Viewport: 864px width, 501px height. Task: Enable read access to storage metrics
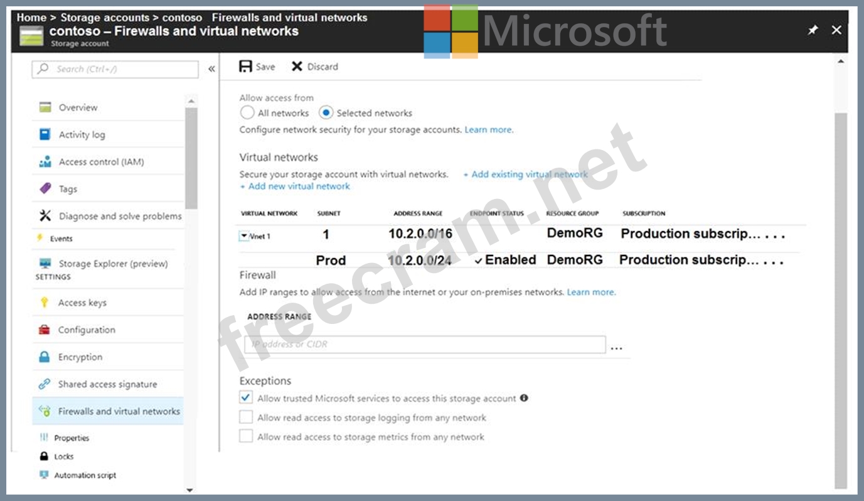pos(246,436)
